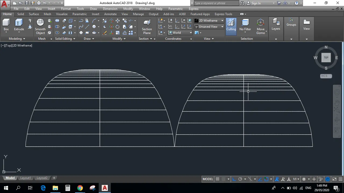Click the TOP face on ViewCube
This screenshot has width=344, height=193.
[326, 57]
